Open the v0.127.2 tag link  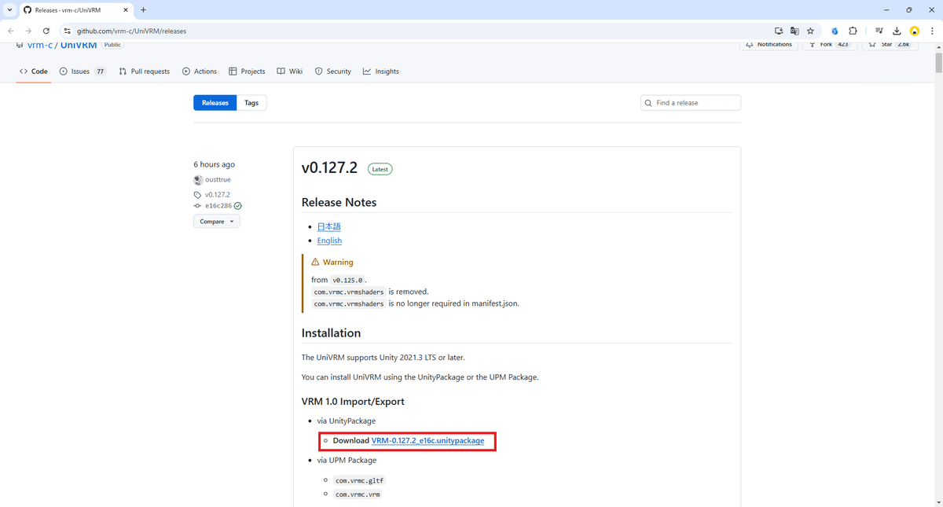click(x=218, y=194)
